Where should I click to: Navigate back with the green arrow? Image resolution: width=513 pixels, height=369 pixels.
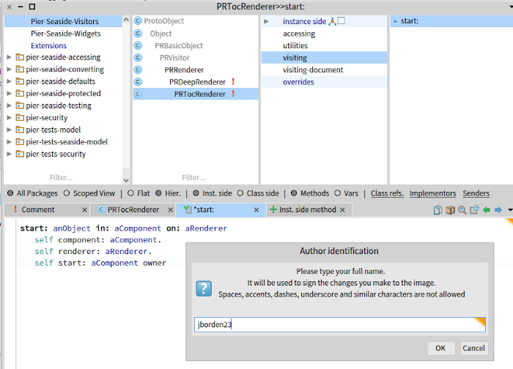(x=487, y=210)
